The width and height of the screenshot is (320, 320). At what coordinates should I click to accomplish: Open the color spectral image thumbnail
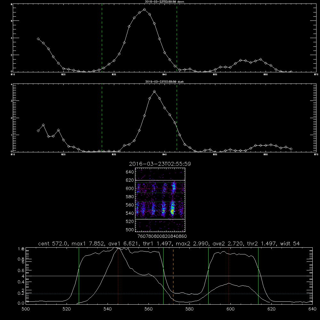[x=160, y=200]
